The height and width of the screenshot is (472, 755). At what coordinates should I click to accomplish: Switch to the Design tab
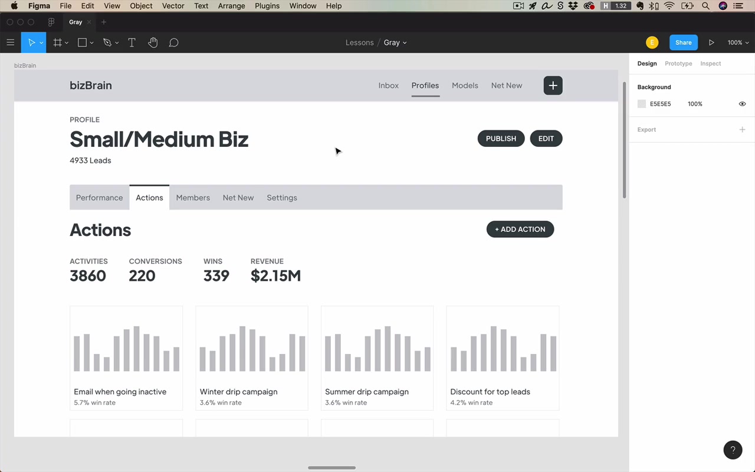click(x=647, y=64)
